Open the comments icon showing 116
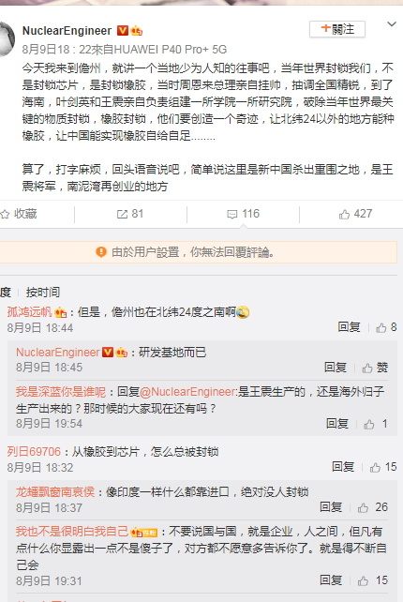This screenshot has width=403, height=602. click(231, 214)
